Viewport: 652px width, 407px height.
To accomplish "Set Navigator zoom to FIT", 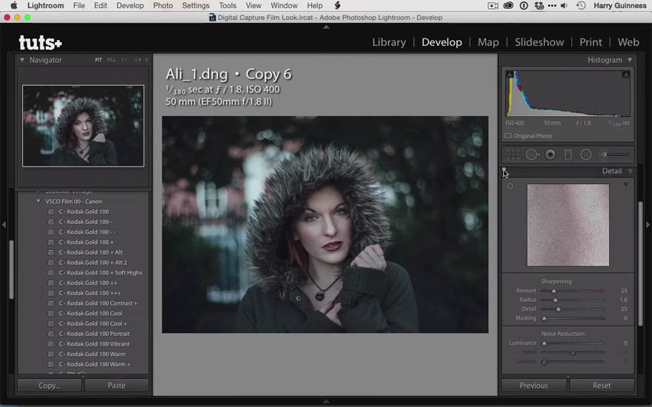I will (99, 60).
